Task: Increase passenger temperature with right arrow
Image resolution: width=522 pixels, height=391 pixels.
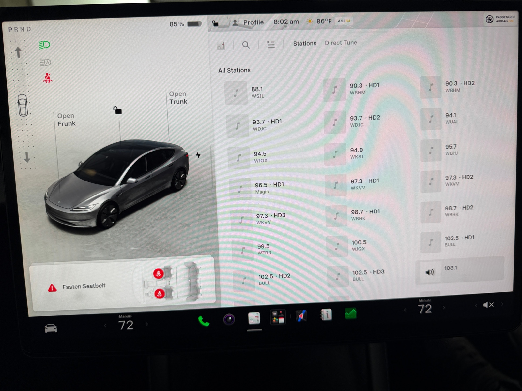Action: tap(444, 307)
